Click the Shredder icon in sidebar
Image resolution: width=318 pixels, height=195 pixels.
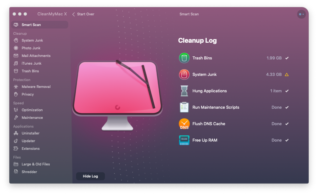coord(16,171)
